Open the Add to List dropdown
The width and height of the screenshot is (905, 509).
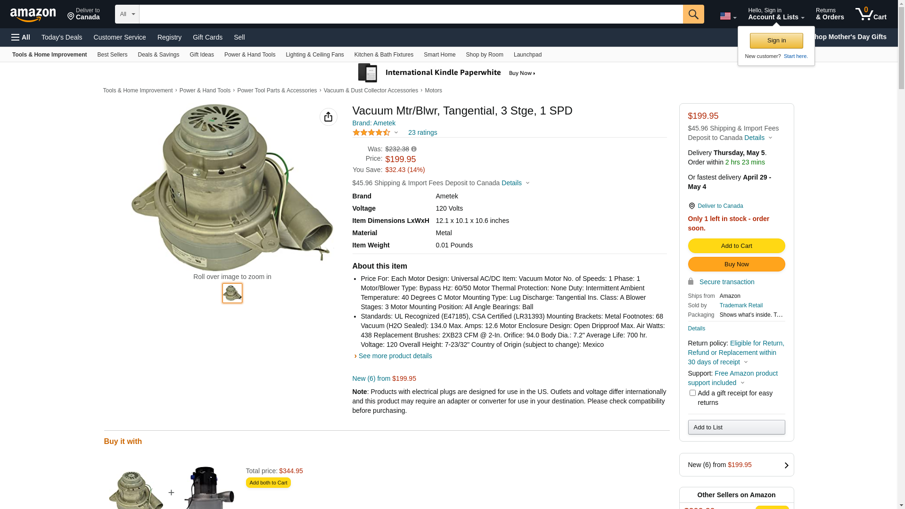pos(736,427)
